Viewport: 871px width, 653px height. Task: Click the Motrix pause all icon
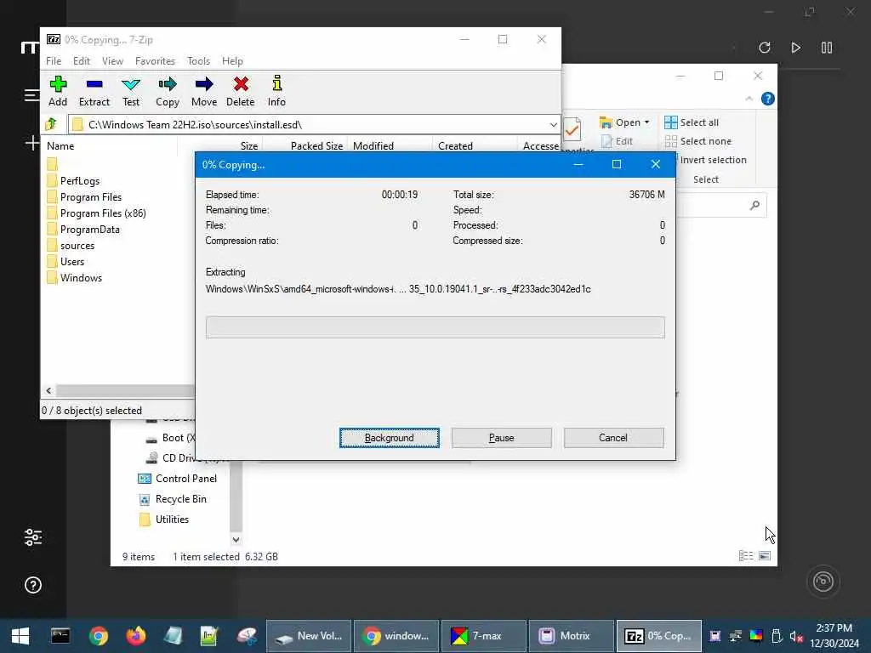[x=827, y=48]
